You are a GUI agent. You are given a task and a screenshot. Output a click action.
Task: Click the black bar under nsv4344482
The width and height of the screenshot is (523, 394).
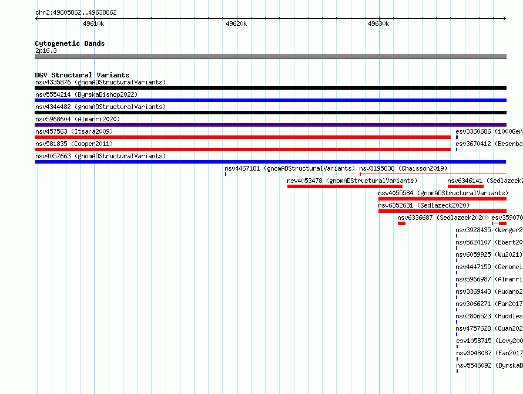pyautogui.click(x=270, y=113)
